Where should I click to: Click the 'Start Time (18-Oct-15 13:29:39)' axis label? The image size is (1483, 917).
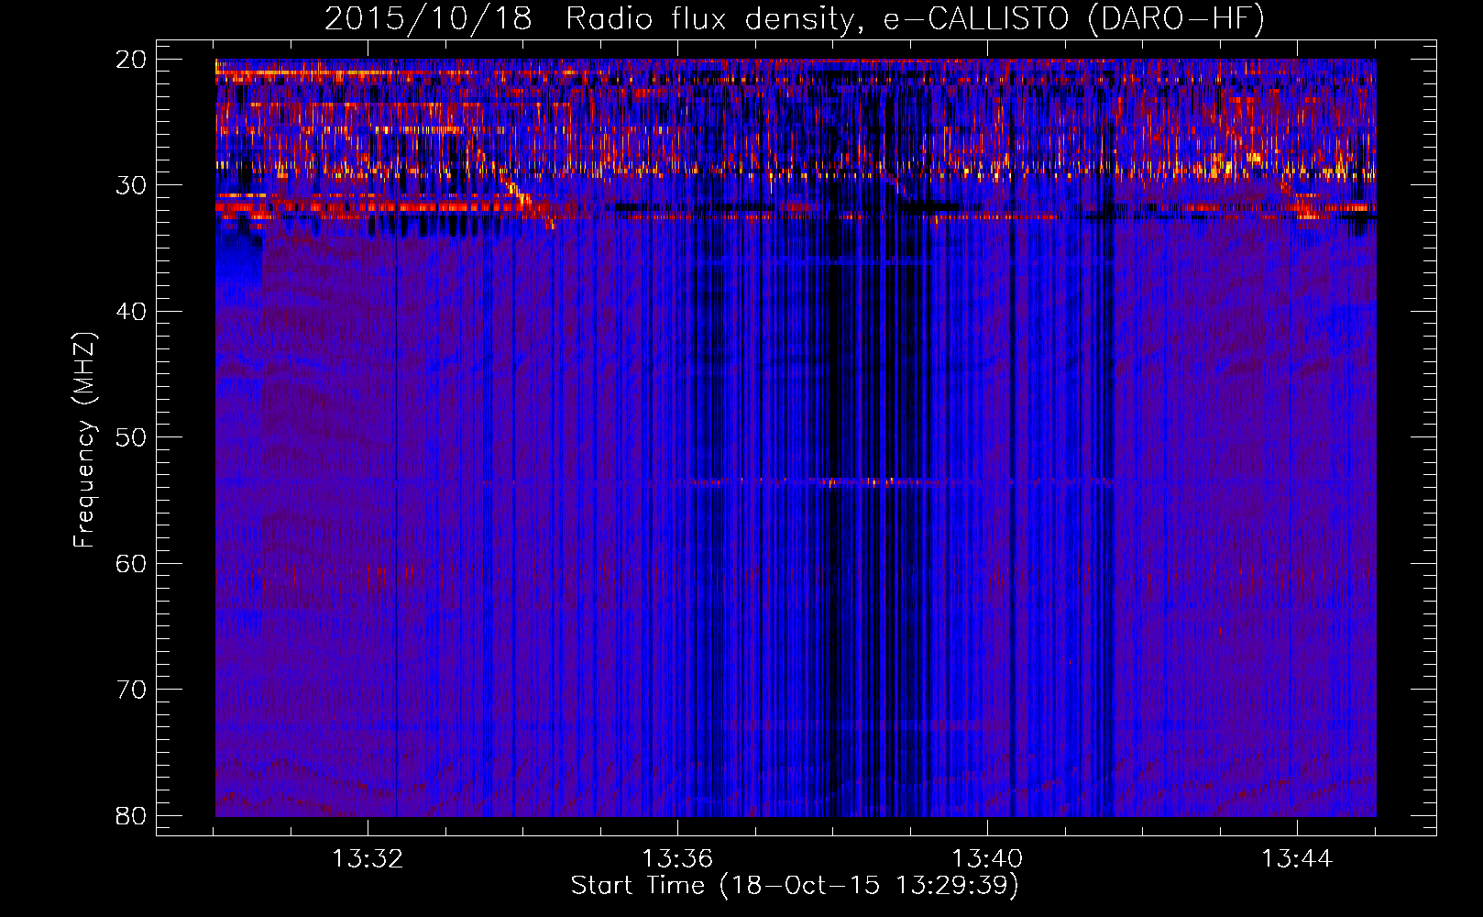795,886
